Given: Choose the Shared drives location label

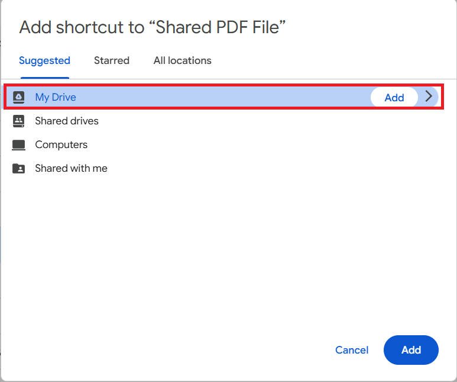Looking at the screenshot, I should pyautogui.click(x=67, y=121).
